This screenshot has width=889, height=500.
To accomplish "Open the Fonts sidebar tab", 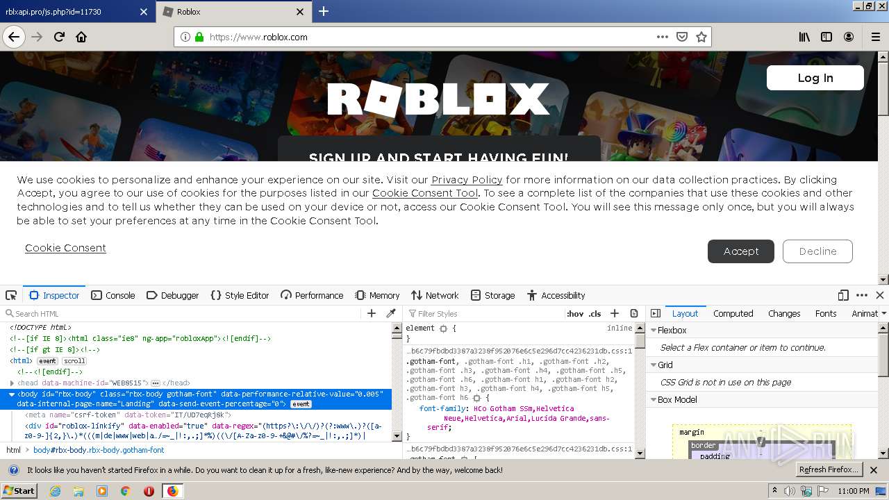I will tap(826, 313).
